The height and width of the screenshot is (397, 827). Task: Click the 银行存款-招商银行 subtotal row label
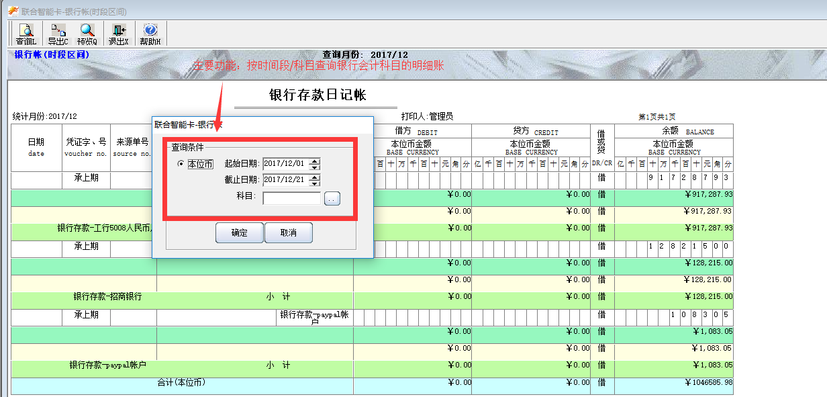tap(107, 296)
